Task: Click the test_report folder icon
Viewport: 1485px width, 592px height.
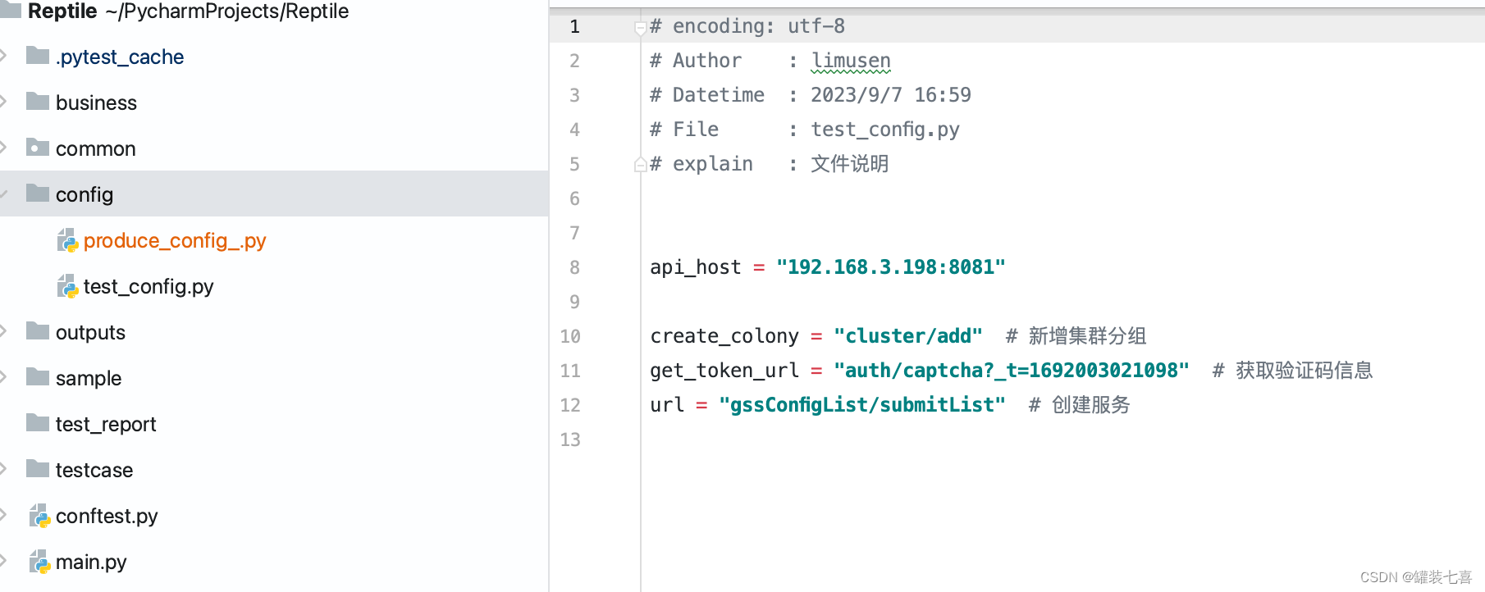Action: [38, 423]
